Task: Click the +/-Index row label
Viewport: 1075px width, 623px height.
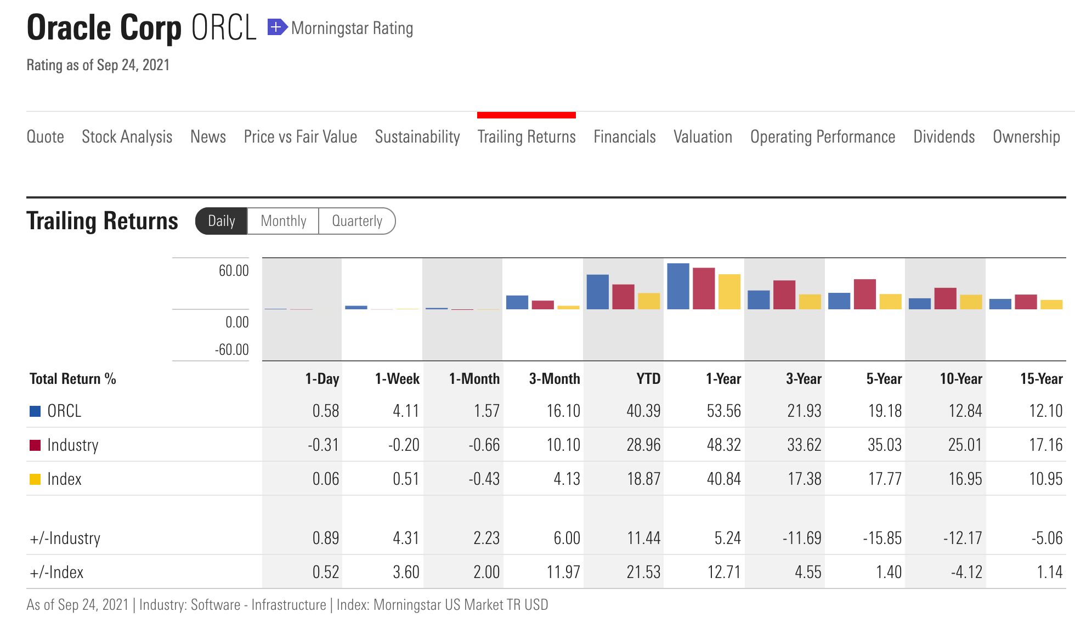Action: point(56,572)
